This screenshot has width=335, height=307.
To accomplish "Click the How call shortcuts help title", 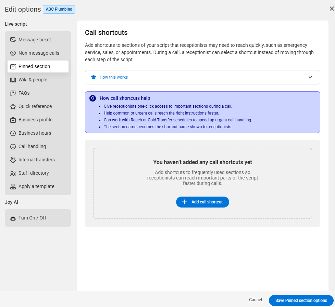I will point(125,98).
